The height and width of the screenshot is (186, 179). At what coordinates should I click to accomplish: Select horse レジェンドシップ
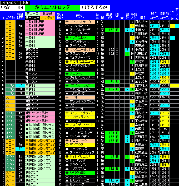(x=80, y=129)
